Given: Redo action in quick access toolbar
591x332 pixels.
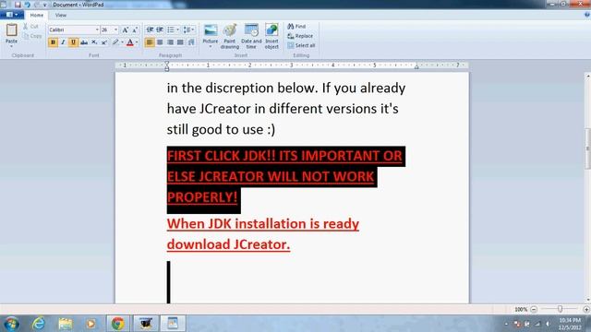Looking at the screenshot, I should pos(37,5).
